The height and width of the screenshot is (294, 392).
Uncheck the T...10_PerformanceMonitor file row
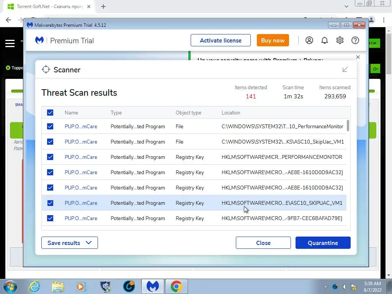coord(50,126)
